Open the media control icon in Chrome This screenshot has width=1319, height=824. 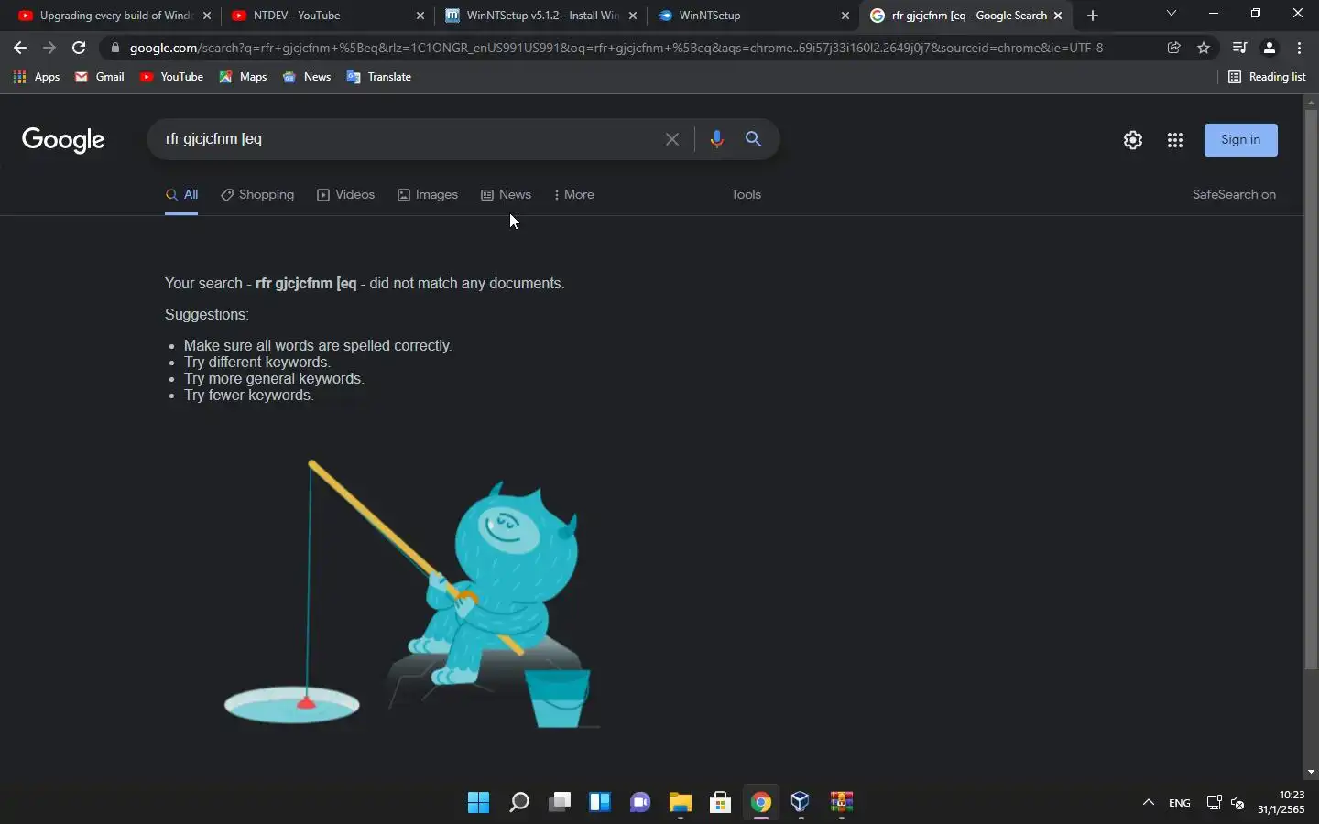coord(1239,48)
